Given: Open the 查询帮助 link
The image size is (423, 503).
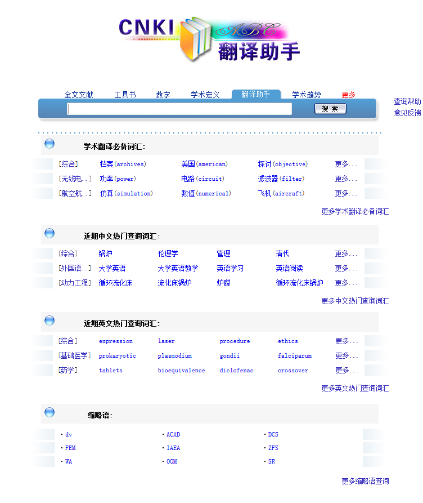Looking at the screenshot, I should [x=407, y=102].
